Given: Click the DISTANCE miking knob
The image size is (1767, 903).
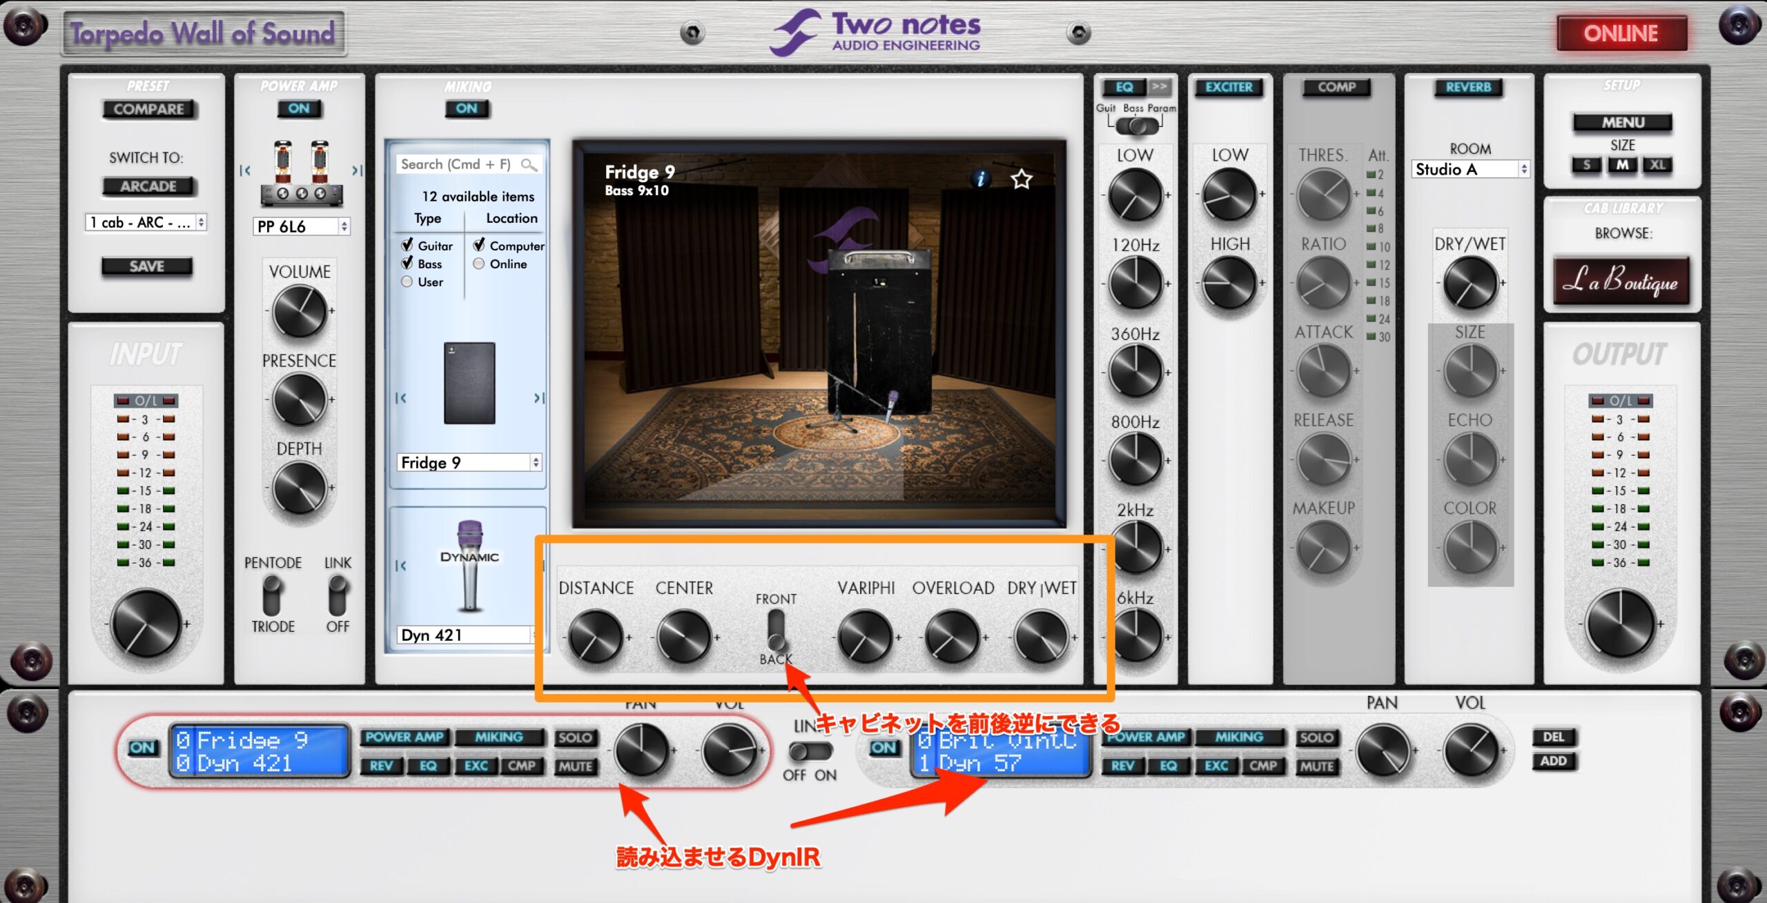Looking at the screenshot, I should click(594, 637).
